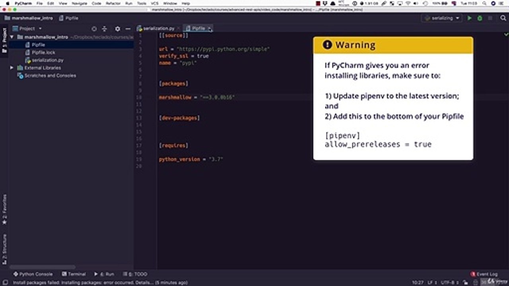
Task: Open macOS Notification Center icon
Action: coord(501,3)
